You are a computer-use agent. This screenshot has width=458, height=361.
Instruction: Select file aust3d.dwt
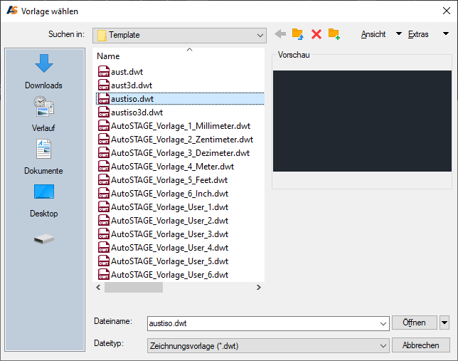[x=132, y=85]
